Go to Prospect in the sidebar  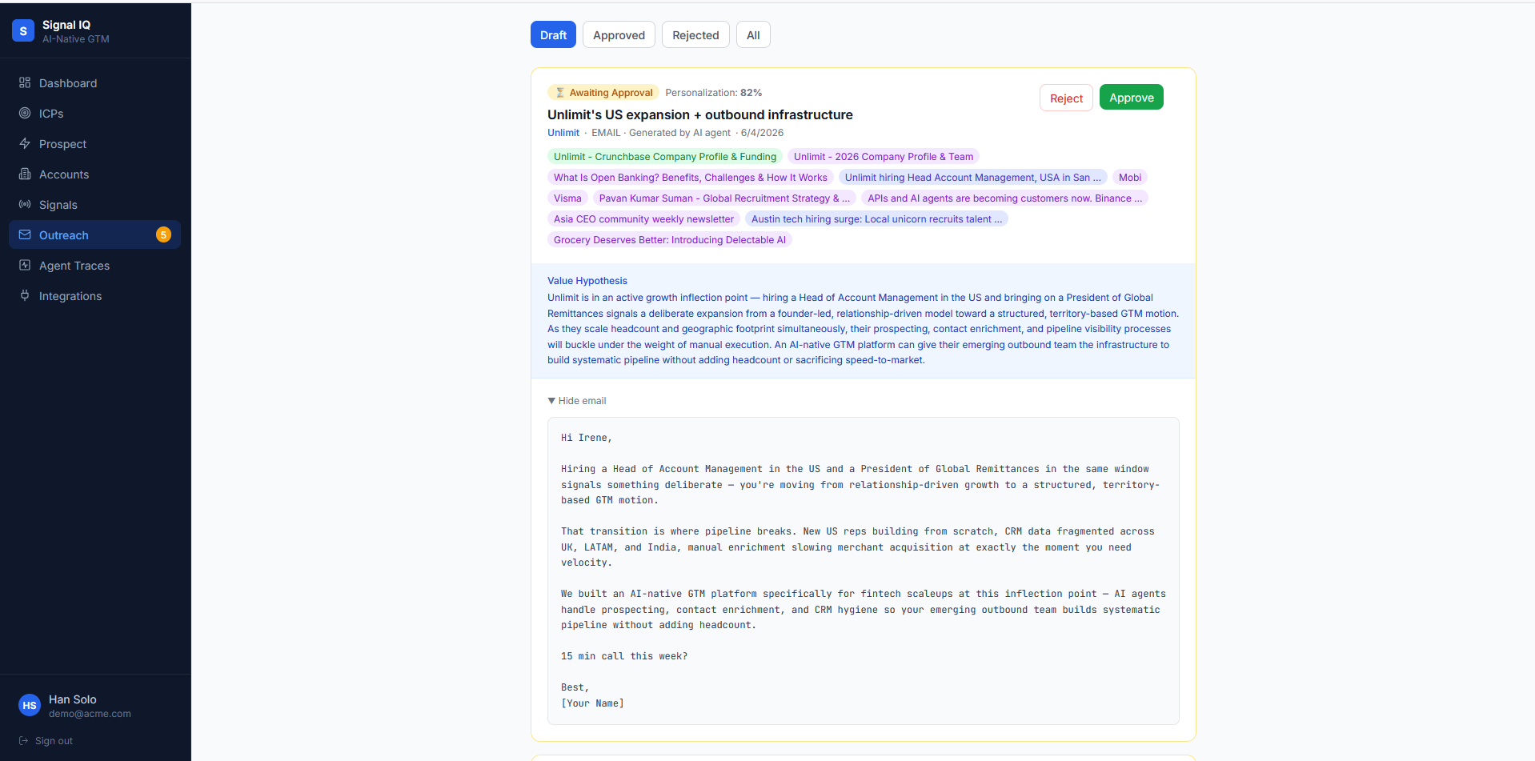point(94,144)
